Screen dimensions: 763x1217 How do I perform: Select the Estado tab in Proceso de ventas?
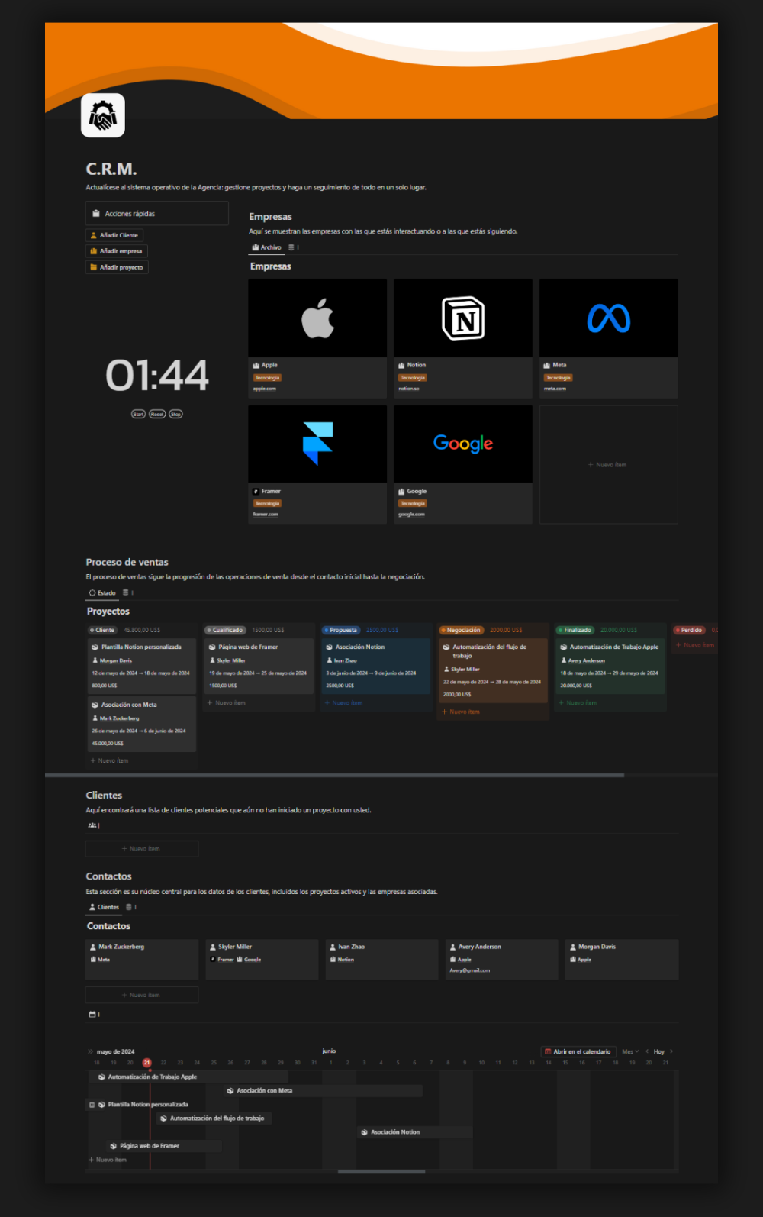pyautogui.click(x=102, y=592)
